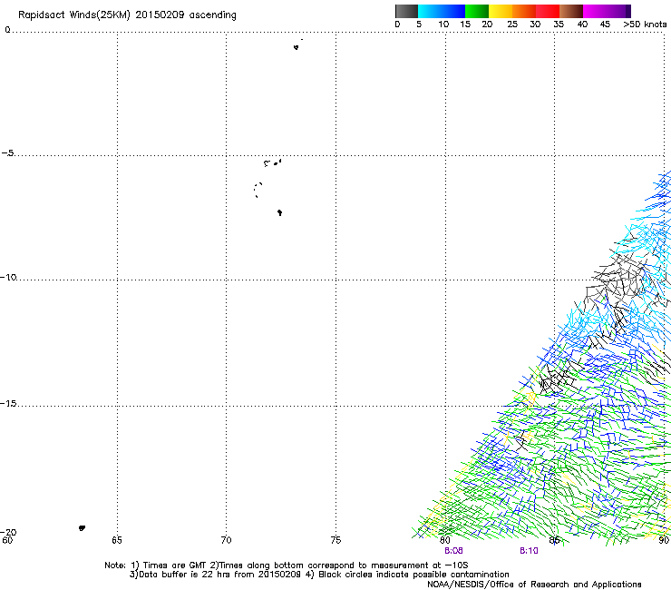Image resolution: width=671 pixels, height=590 pixels.
Task: Pick the yellow 20–25 knots legend segment
Action: tap(501, 11)
